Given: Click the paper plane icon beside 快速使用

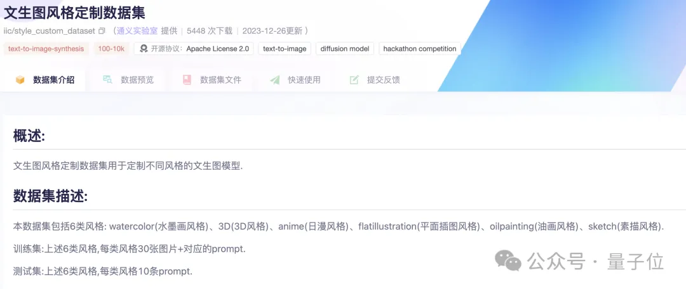Looking at the screenshot, I should coord(274,80).
